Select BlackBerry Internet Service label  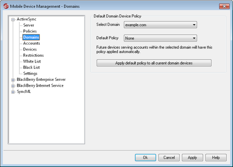coord(40,86)
